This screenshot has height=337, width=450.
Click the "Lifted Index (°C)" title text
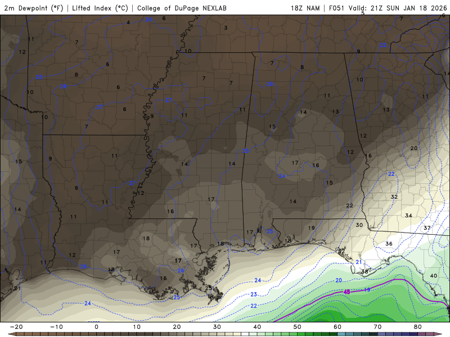click(100, 8)
